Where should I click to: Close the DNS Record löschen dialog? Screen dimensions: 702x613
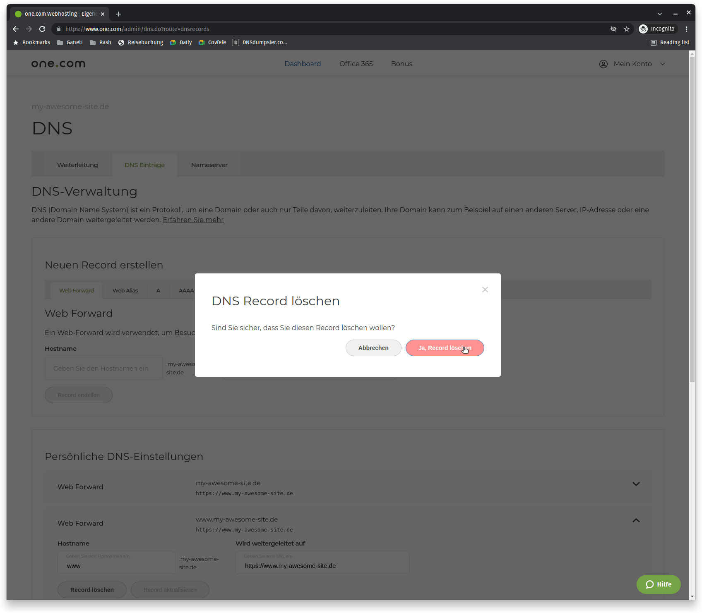485,290
